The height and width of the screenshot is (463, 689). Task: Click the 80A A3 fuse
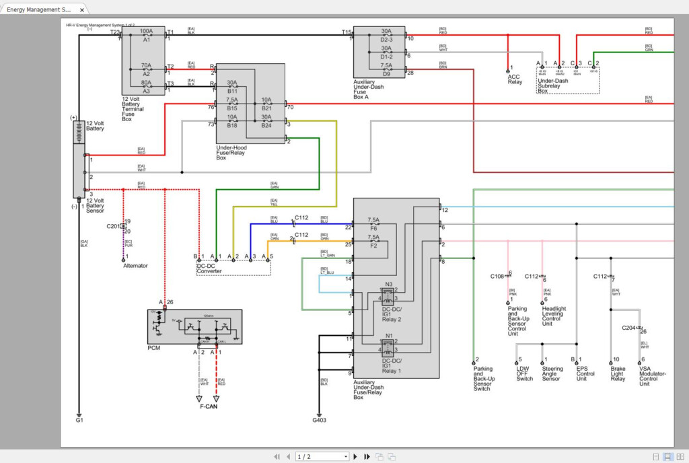[x=146, y=87]
